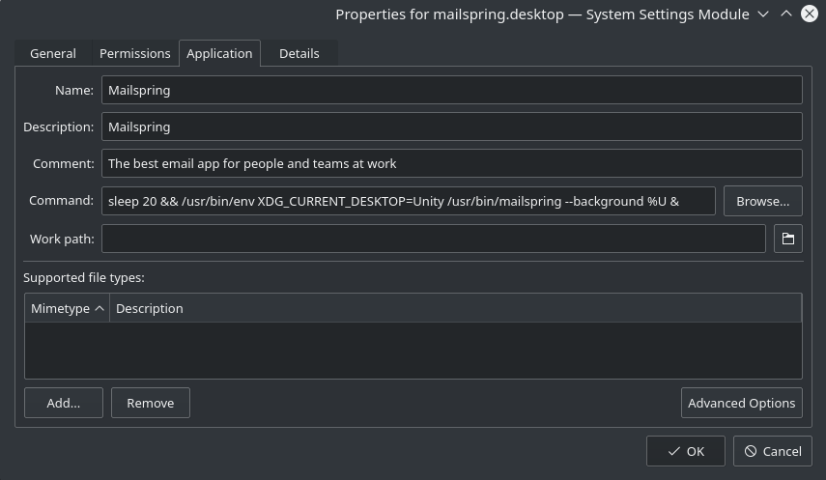Open Advanced Options
The image size is (826, 480).
741,403
